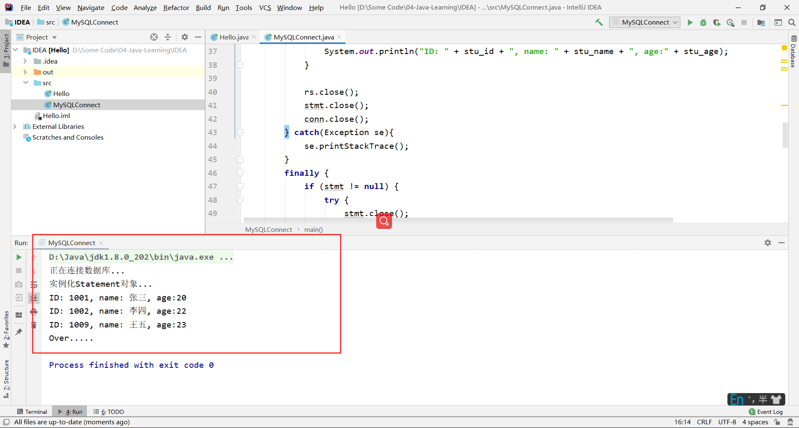Open the 6: TODO tool window

coord(109,412)
